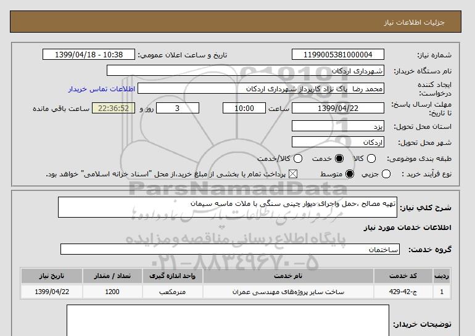Image resolution: width=475 pixels, height=336 pixels.
Task: Click the تعداد / مقدار column header
Action: tap(112, 276)
